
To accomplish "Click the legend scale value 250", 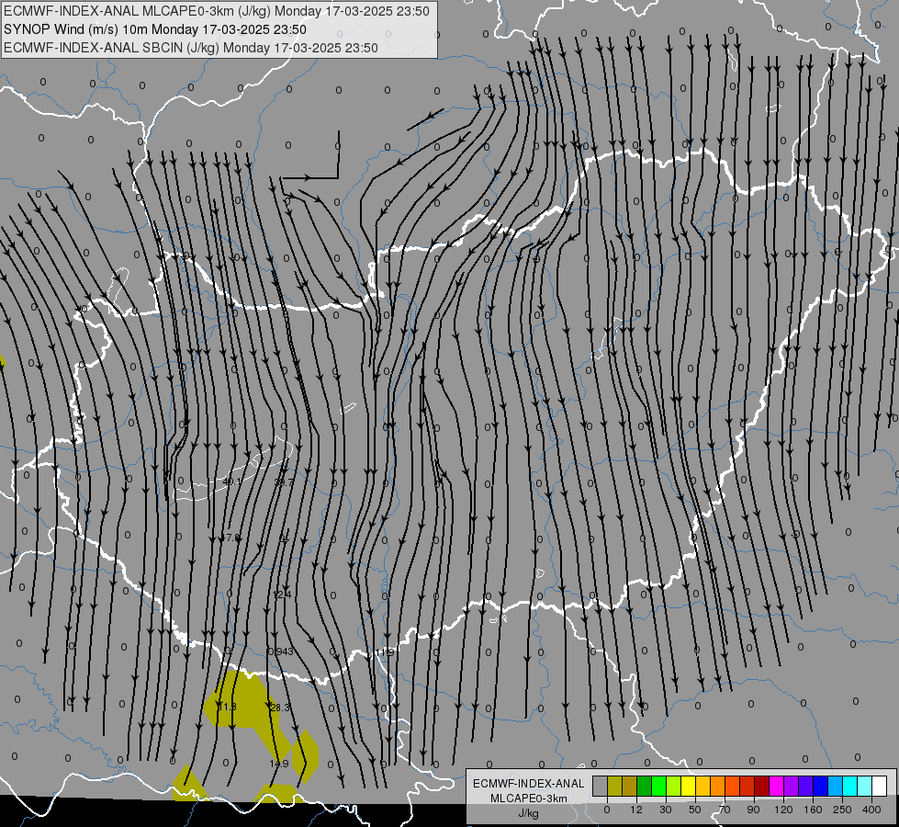I will (842, 810).
